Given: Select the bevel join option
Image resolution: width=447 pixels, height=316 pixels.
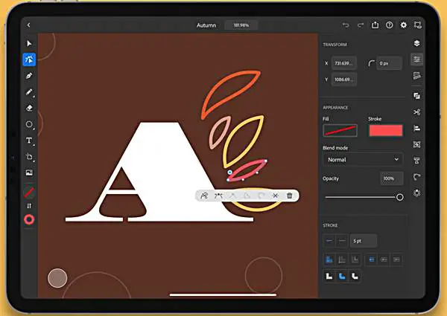Looking at the screenshot, I should (355, 276).
